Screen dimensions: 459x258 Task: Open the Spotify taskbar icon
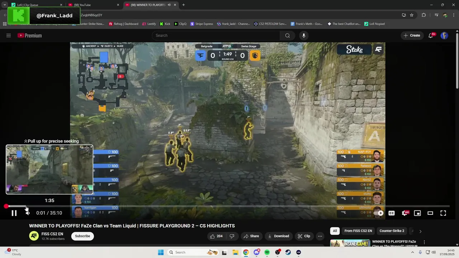(267, 252)
